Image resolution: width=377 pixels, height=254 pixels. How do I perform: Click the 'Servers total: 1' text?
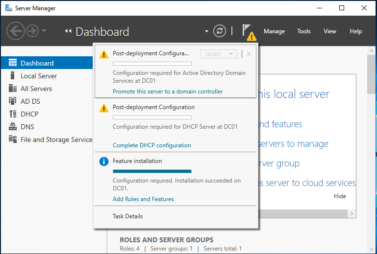click(x=223, y=249)
